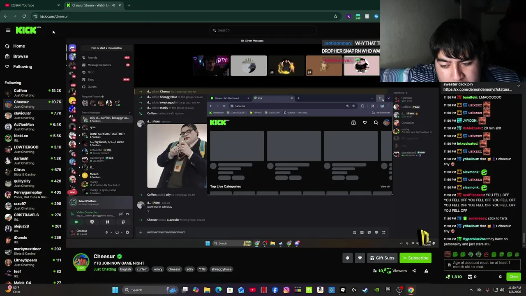Open Instagram from the Windows taskbar
This screenshot has width=526, height=296.
(286, 290)
